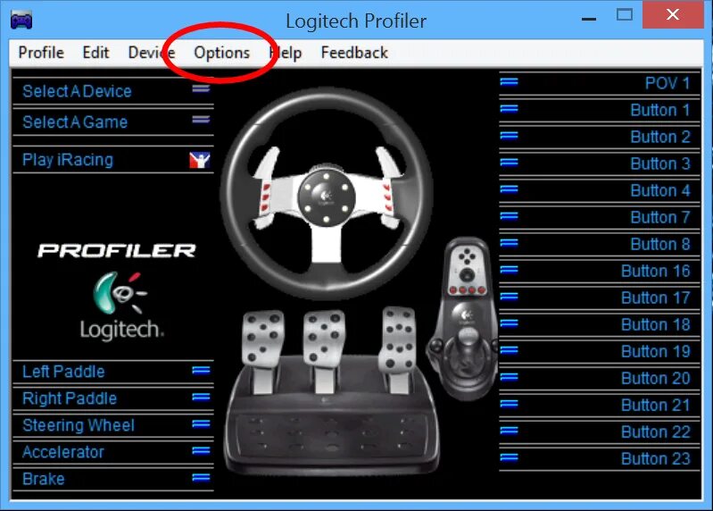Select the Button 7 label

click(x=660, y=217)
